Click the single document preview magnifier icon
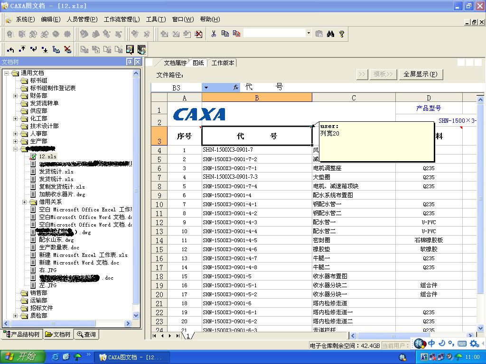The image size is (486, 364). 130,49
